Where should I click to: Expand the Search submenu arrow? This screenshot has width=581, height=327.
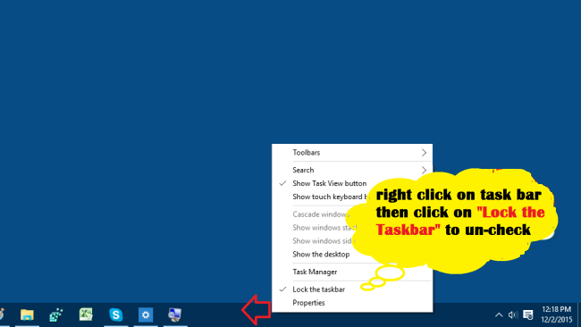click(424, 170)
